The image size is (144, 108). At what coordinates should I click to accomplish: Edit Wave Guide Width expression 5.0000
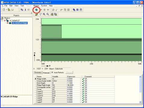(x=74, y=81)
